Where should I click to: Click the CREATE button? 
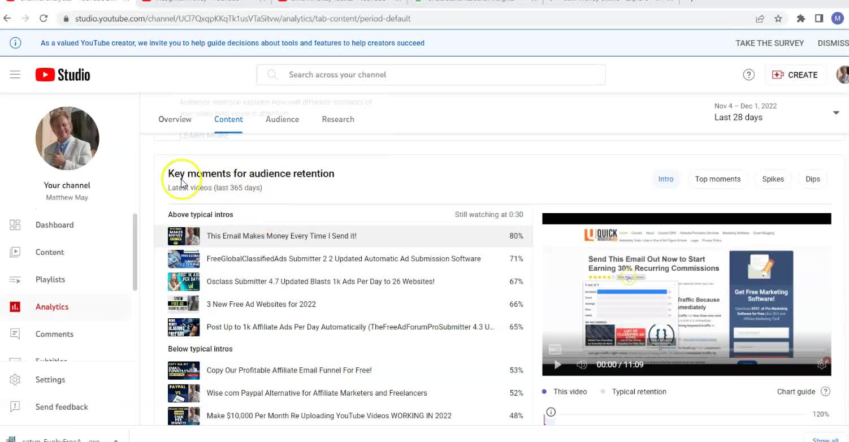tap(795, 75)
